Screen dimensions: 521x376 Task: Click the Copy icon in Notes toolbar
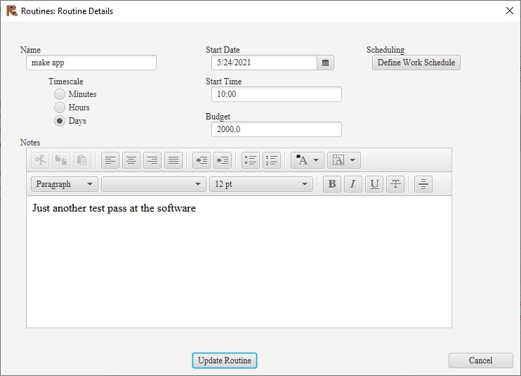pos(61,160)
